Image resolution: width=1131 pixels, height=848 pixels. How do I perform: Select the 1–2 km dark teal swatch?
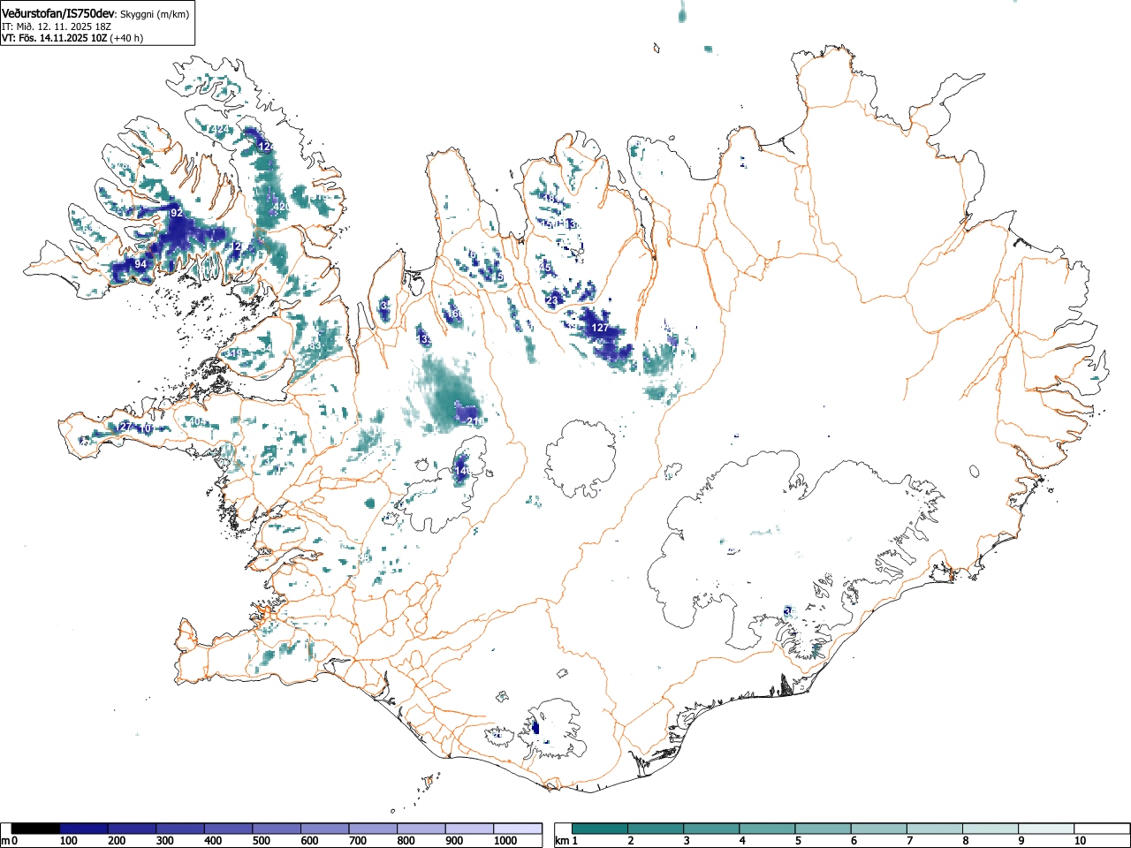coord(600,829)
